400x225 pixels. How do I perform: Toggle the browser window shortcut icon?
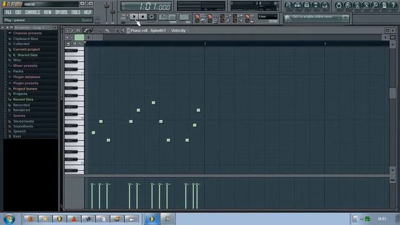pyautogui.click(x=316, y=6)
